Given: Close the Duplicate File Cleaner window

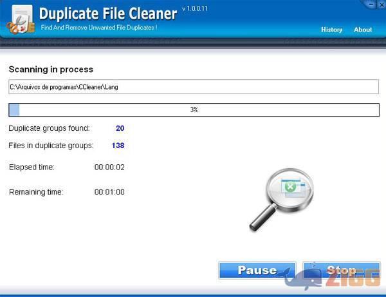Looking at the screenshot, I should (x=381, y=5).
